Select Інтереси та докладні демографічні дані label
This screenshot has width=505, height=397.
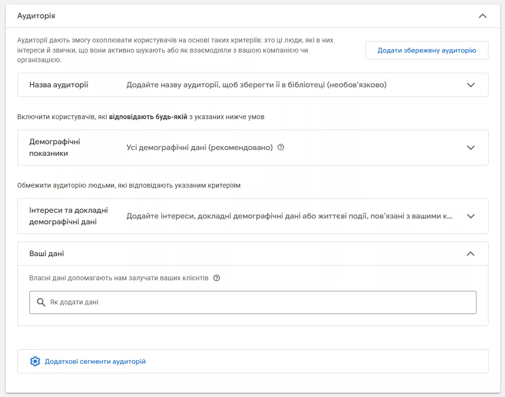(x=69, y=216)
